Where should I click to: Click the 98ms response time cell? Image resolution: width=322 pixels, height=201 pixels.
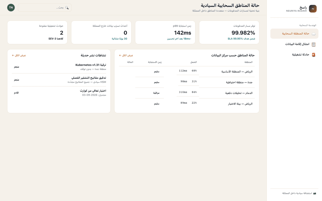(x=184, y=81)
